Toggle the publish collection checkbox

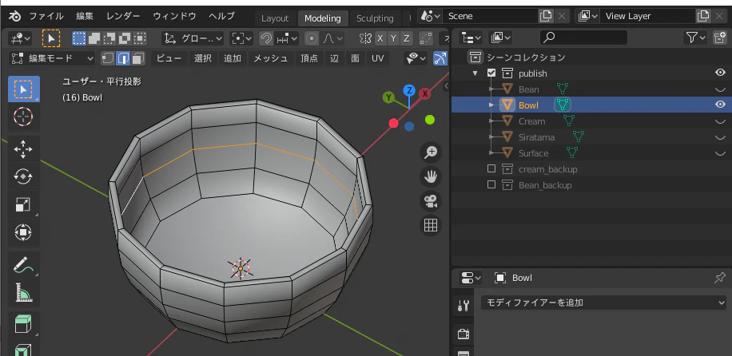pyautogui.click(x=491, y=73)
